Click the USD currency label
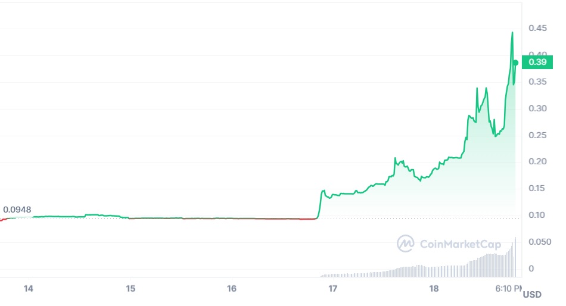The width and height of the screenshot is (566, 306). (532, 295)
